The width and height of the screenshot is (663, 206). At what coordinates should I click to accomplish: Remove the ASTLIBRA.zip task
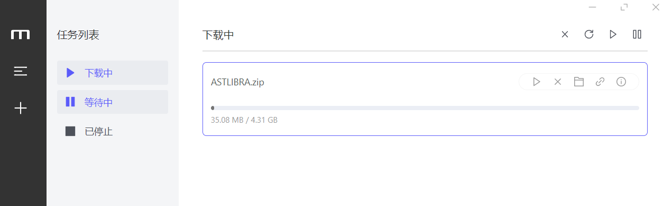click(x=557, y=82)
